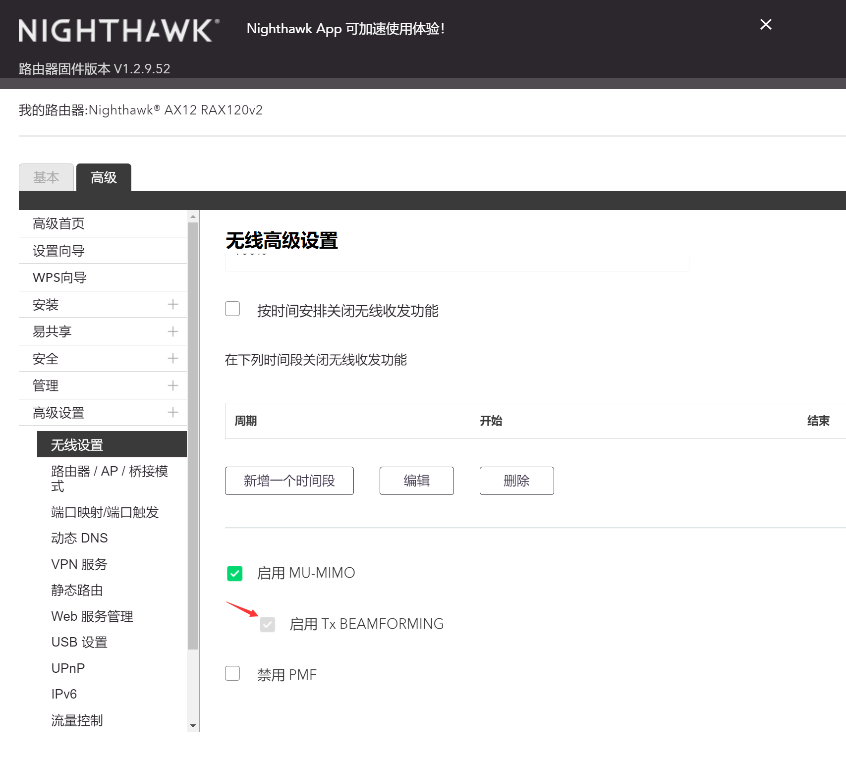Open 路由器 / AP / 桥接模式 page
This screenshot has height=759, width=846.
[110, 479]
